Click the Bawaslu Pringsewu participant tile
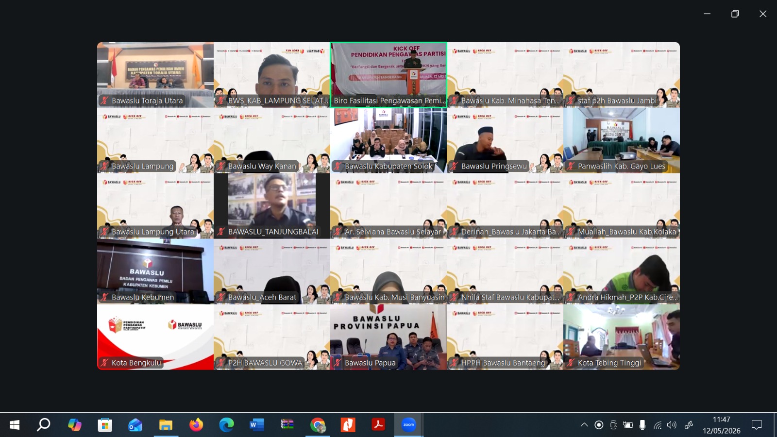The width and height of the screenshot is (777, 437). coord(505,140)
